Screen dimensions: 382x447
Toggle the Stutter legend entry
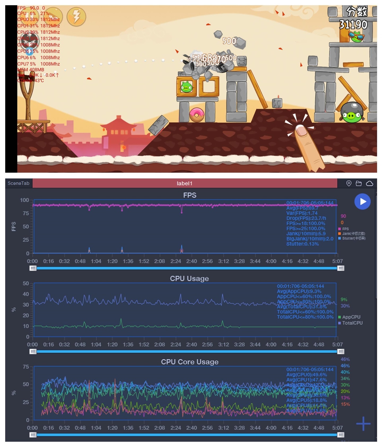click(x=351, y=238)
